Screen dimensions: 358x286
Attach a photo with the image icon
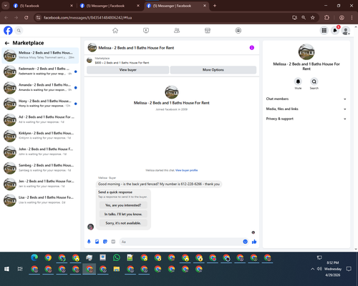(x=97, y=242)
